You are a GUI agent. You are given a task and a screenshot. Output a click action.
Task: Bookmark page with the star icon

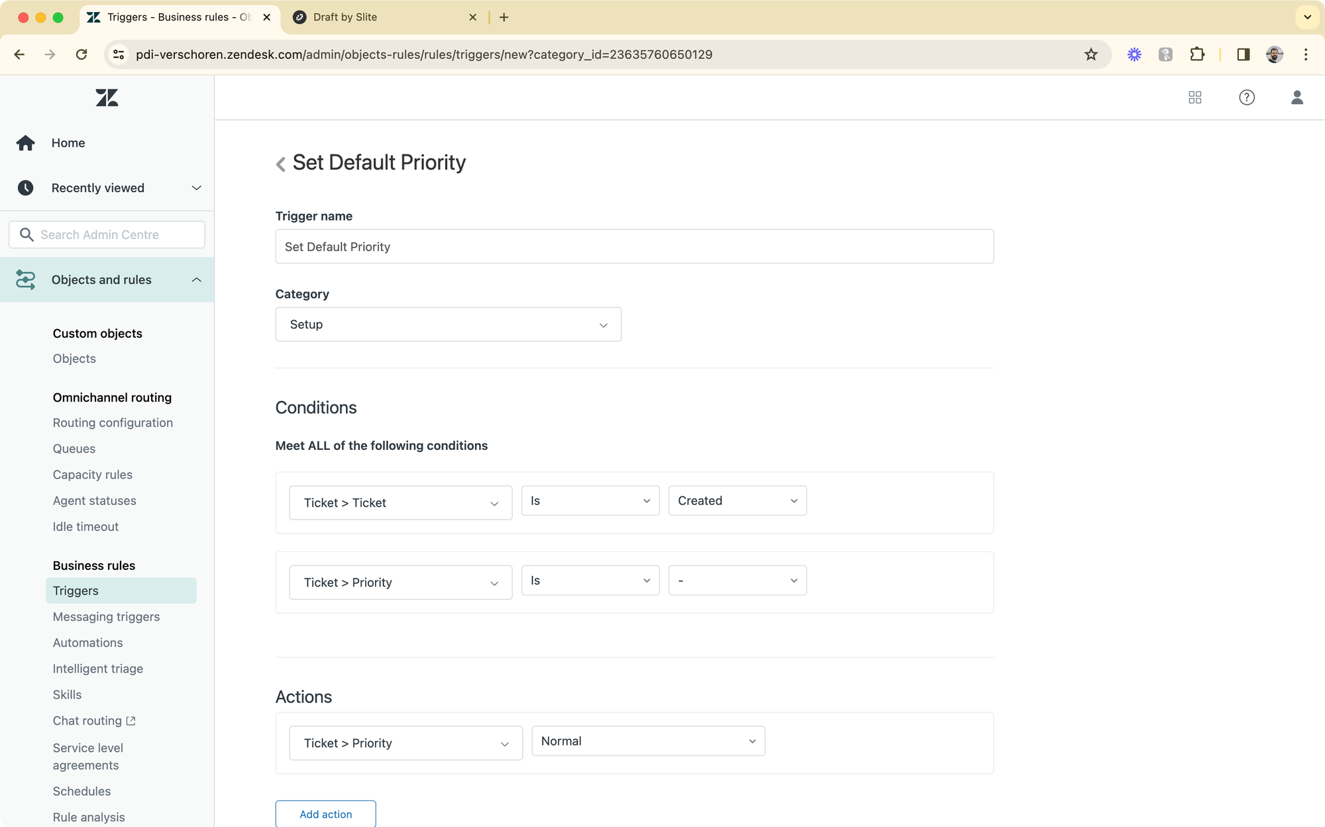pos(1090,54)
